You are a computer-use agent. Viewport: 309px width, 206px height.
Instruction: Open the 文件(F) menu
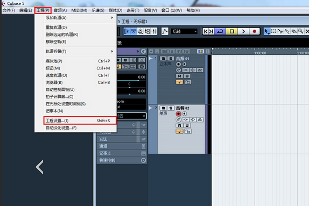[9, 10]
